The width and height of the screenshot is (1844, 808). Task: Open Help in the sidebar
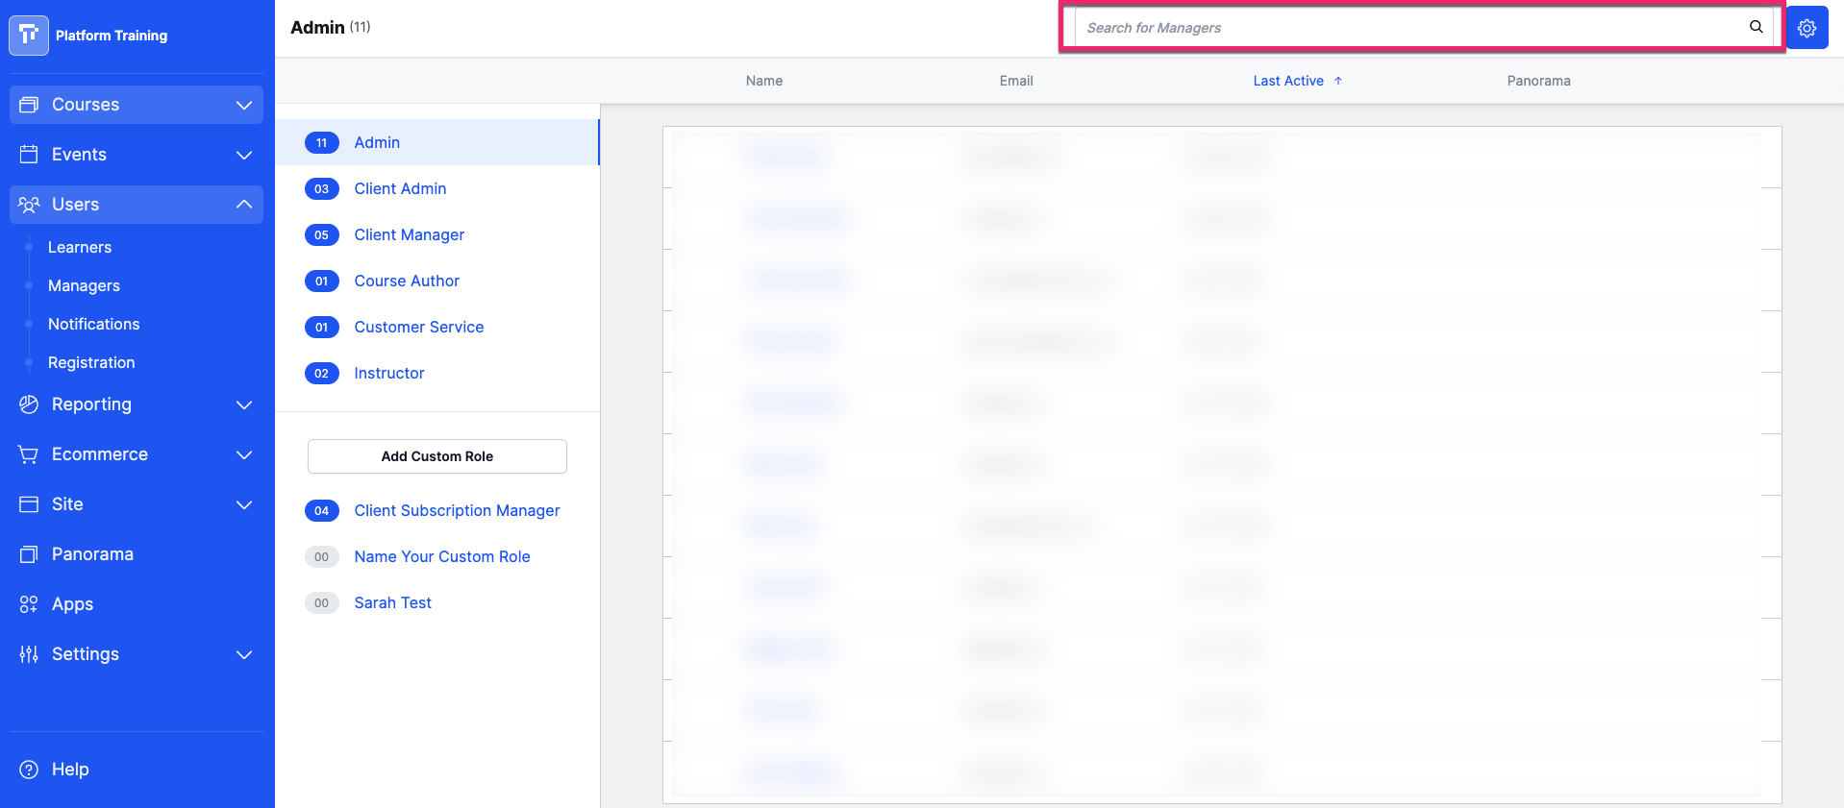[70, 770]
